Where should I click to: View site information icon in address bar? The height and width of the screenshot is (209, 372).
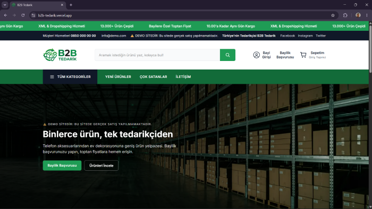[33, 15]
